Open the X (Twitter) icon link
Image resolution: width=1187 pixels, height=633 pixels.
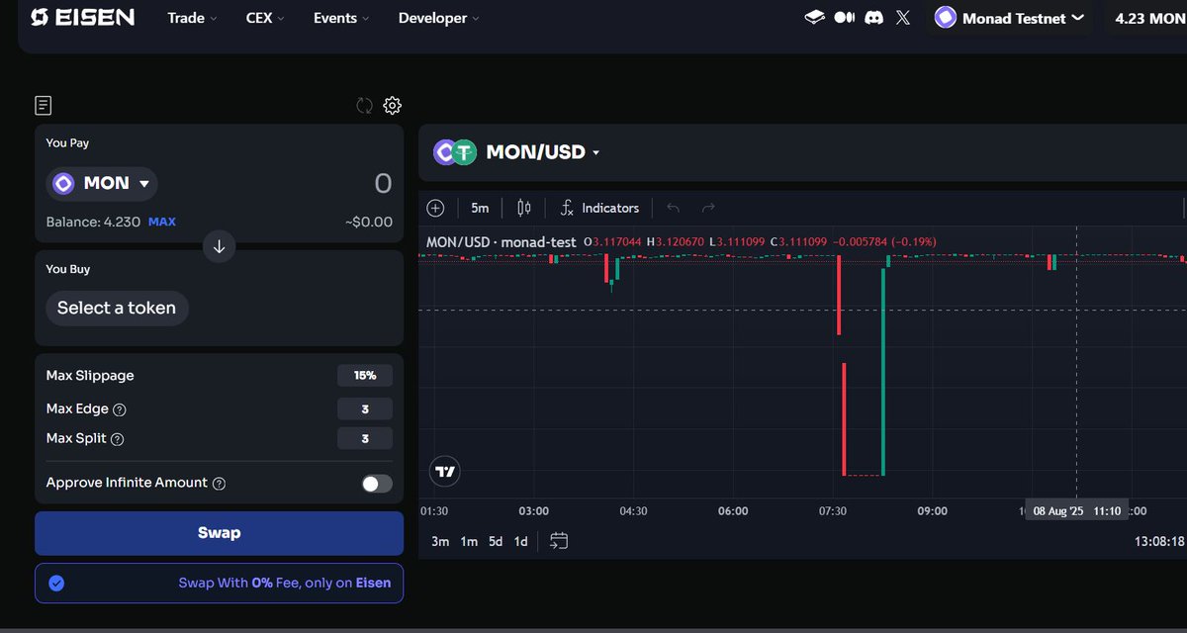click(903, 18)
